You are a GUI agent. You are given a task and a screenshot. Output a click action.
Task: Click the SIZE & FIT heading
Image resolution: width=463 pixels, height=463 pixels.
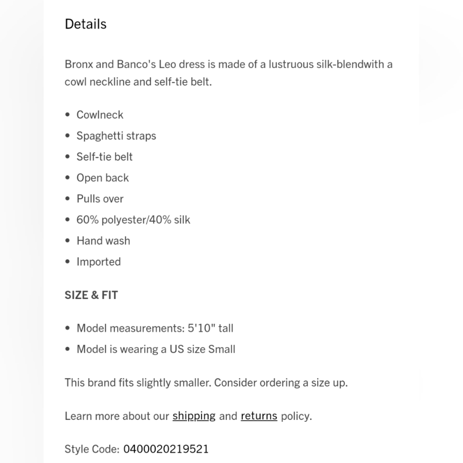tap(91, 295)
